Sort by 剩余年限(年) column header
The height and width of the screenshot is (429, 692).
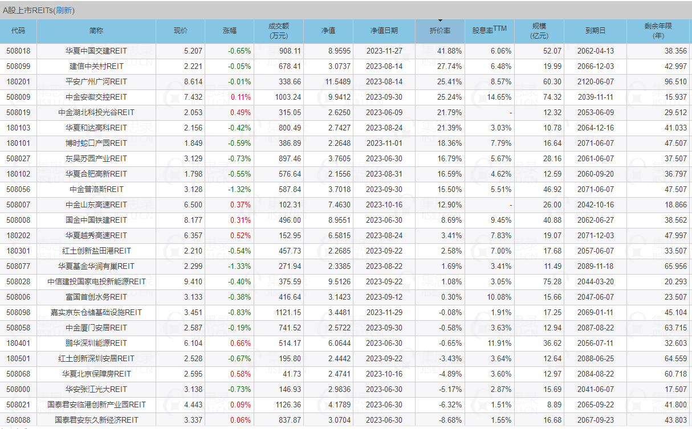[659, 31]
